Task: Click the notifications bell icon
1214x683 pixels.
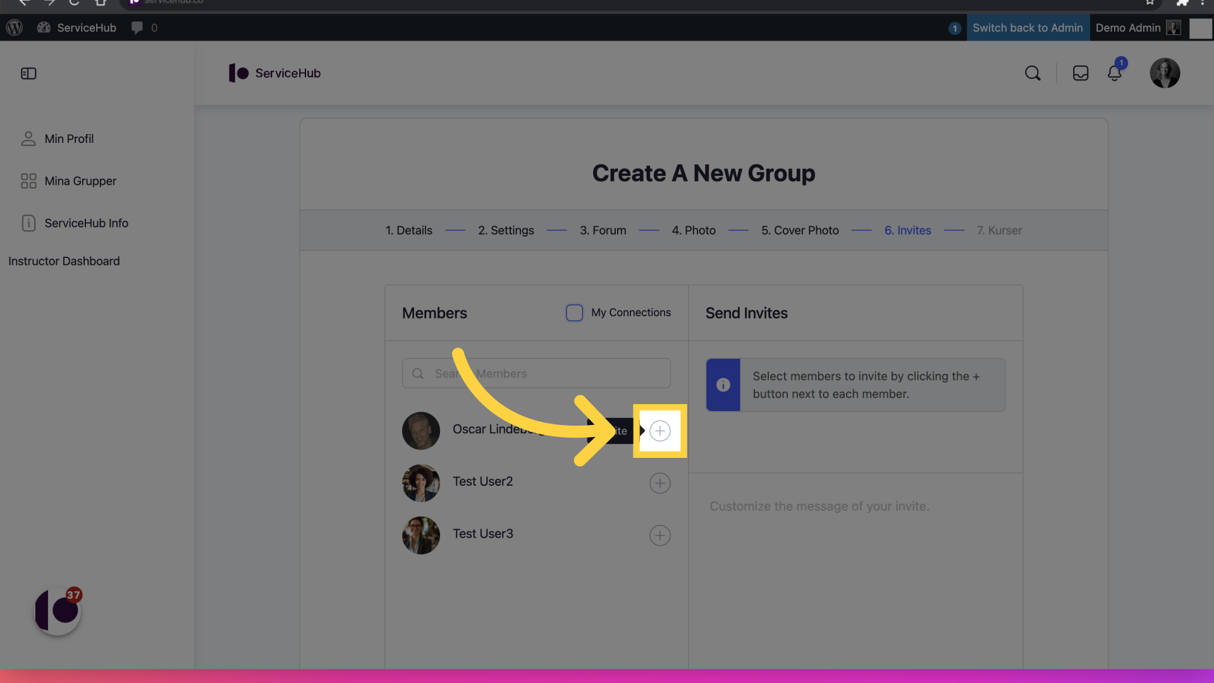Action: 1114,73
